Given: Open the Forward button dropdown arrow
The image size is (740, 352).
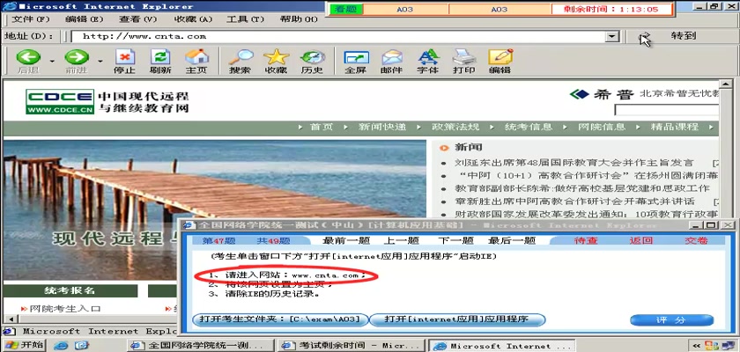Looking at the screenshot, I should click(x=100, y=62).
